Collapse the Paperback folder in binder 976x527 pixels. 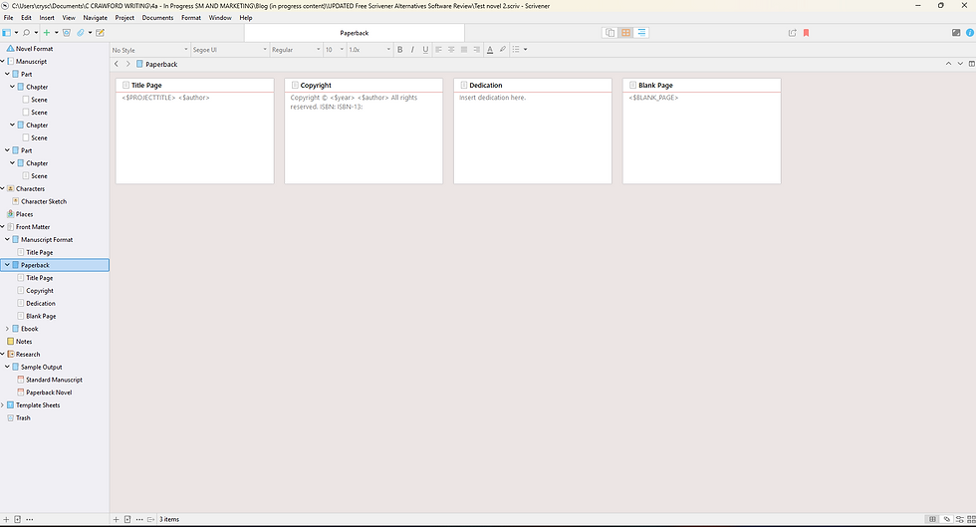click(8, 265)
